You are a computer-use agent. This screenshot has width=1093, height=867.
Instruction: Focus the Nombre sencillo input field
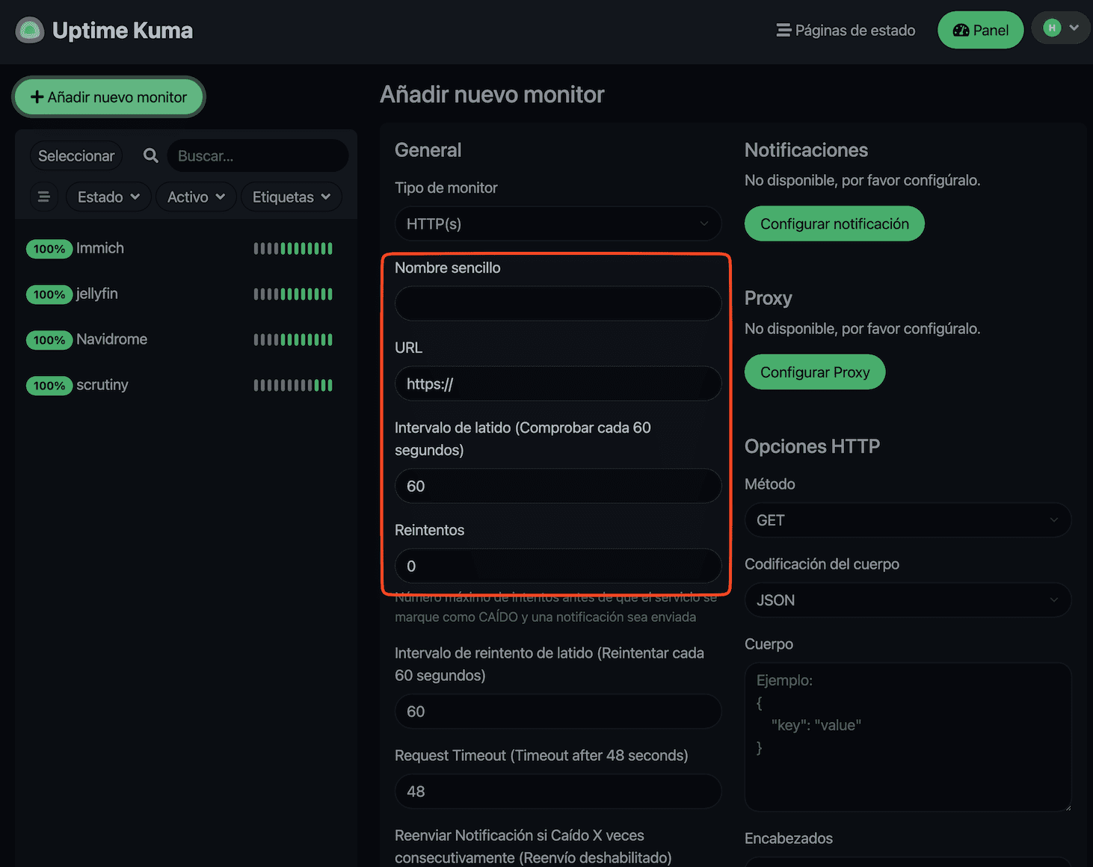pos(558,303)
